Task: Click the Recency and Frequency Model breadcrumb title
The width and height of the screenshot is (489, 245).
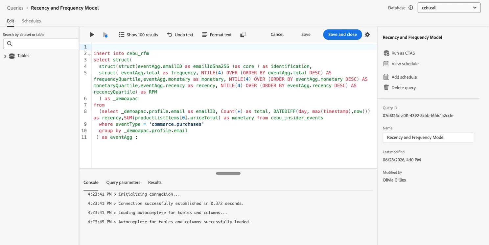Action: 65,8
